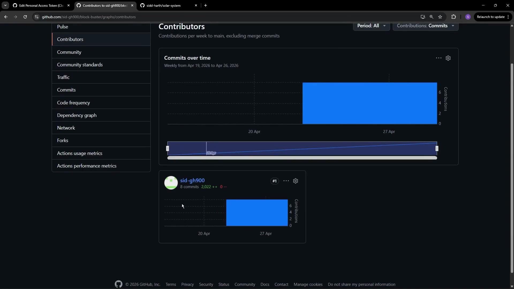Select Community standards in sidebar
514x289 pixels.
point(101,65)
